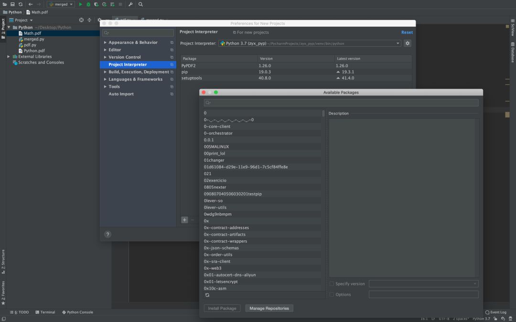This screenshot has height=322, width=516.
Task: Click the Reset link in preferences
Action: click(x=407, y=32)
